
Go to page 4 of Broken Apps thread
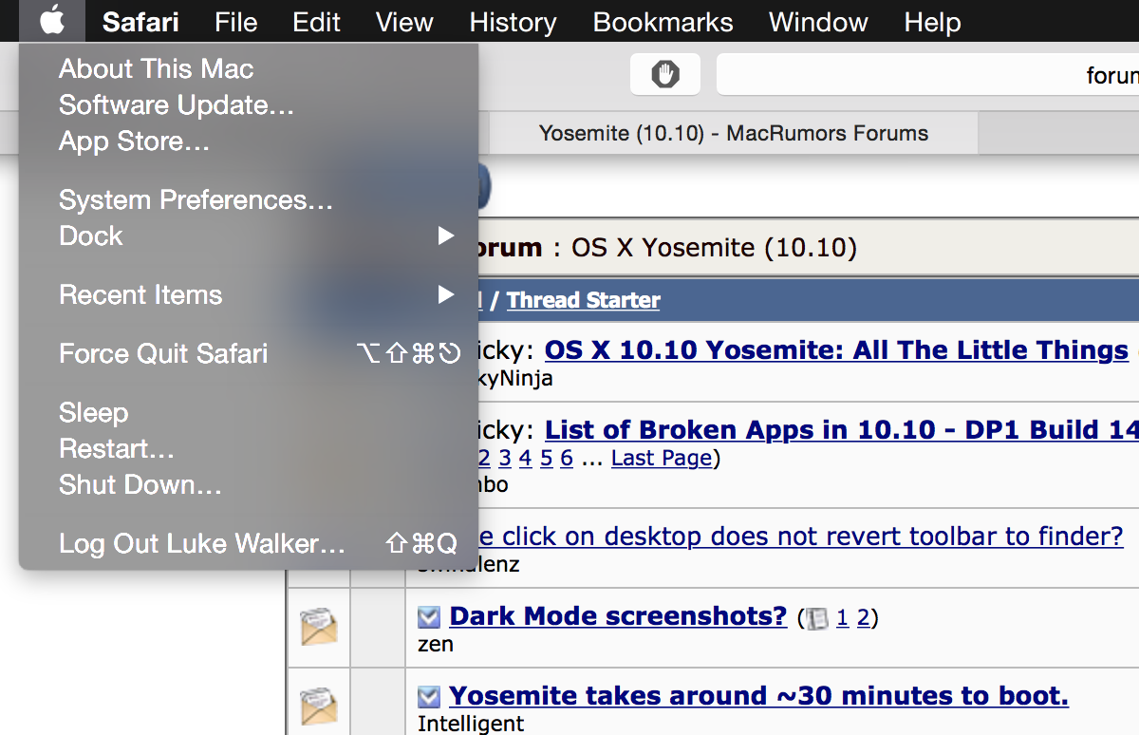pos(526,459)
